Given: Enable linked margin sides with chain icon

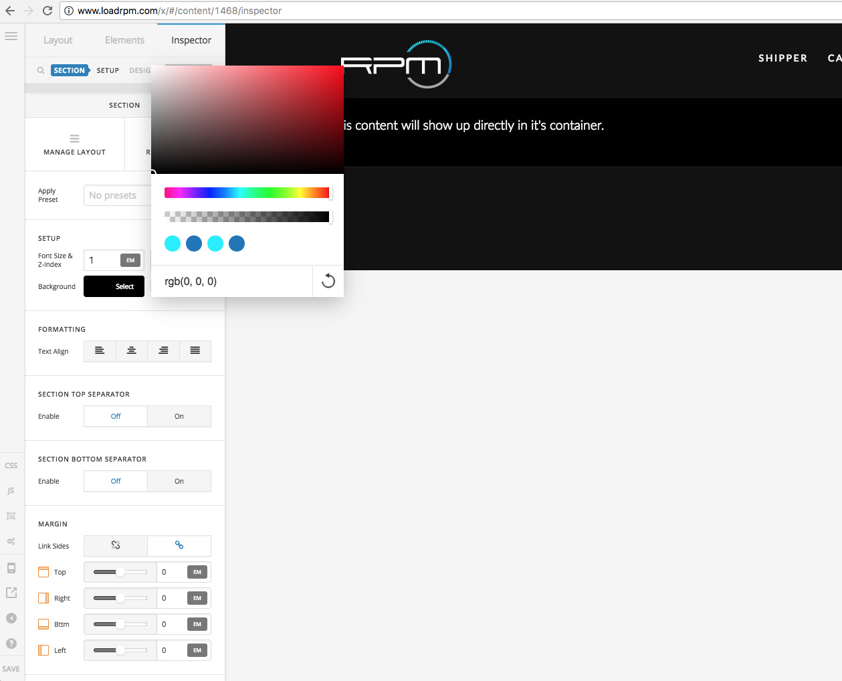Looking at the screenshot, I should 179,546.
